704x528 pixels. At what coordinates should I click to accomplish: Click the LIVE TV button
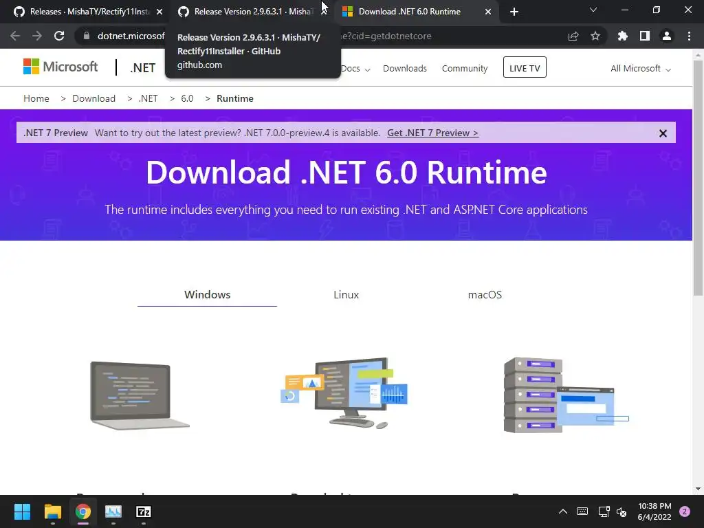click(525, 68)
